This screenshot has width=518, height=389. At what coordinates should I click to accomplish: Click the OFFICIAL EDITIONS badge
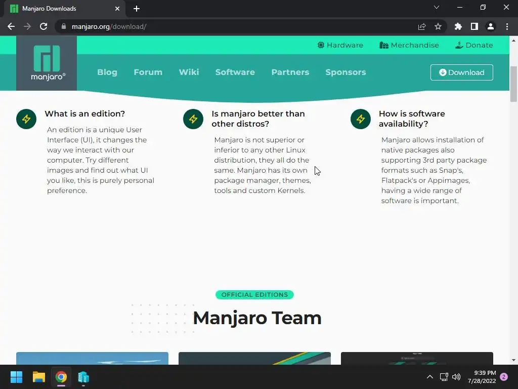pyautogui.click(x=254, y=295)
